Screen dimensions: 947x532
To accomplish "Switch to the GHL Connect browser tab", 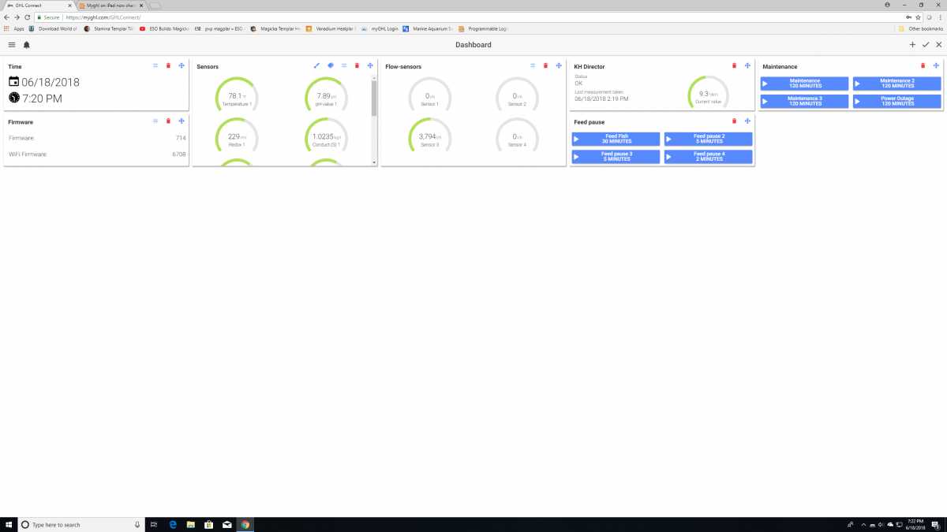I will tap(38, 6).
